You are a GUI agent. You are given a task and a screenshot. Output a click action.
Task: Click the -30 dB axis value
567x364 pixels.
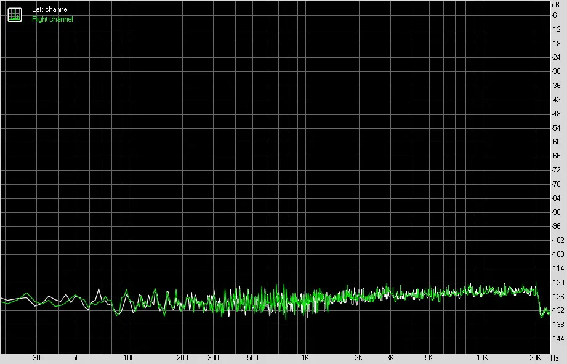(x=556, y=71)
